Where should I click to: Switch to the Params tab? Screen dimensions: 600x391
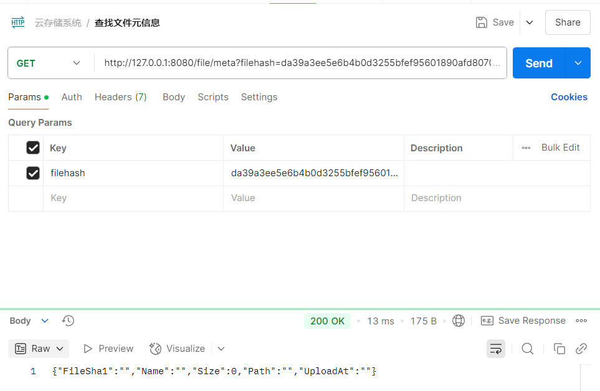(28, 97)
